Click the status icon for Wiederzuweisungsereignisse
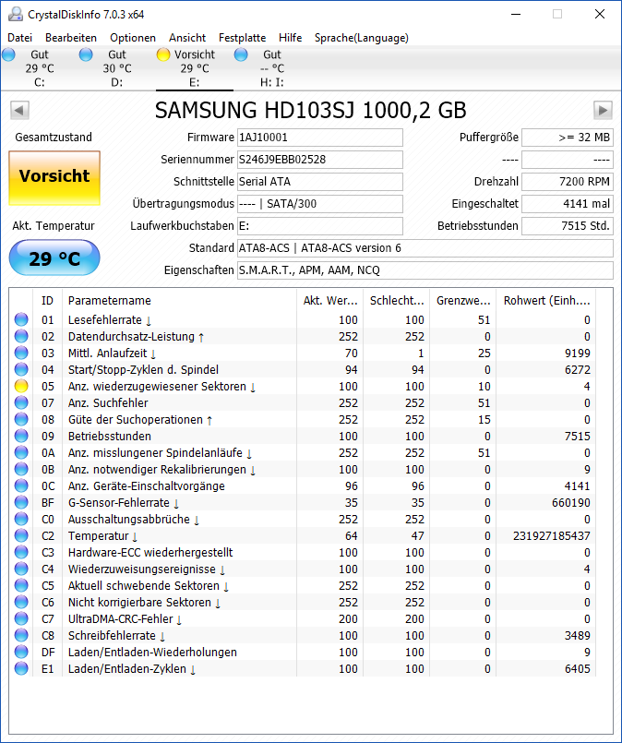The image size is (622, 743). (x=21, y=569)
